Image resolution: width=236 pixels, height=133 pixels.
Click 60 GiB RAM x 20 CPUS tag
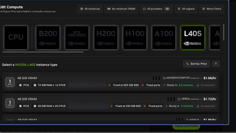pos(49,106)
